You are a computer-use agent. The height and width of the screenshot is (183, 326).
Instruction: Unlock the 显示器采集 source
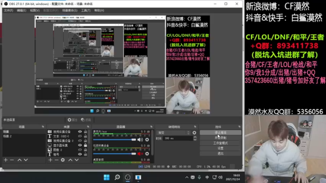point(86,145)
